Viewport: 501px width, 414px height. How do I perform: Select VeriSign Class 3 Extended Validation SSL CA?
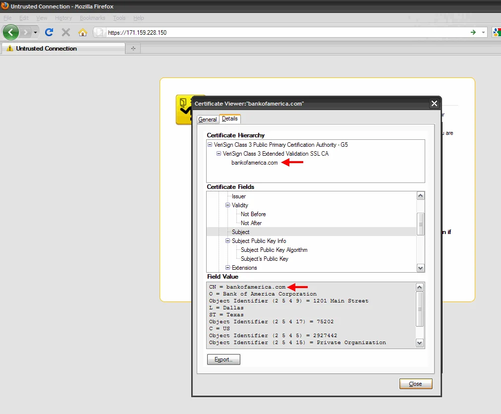[276, 154]
